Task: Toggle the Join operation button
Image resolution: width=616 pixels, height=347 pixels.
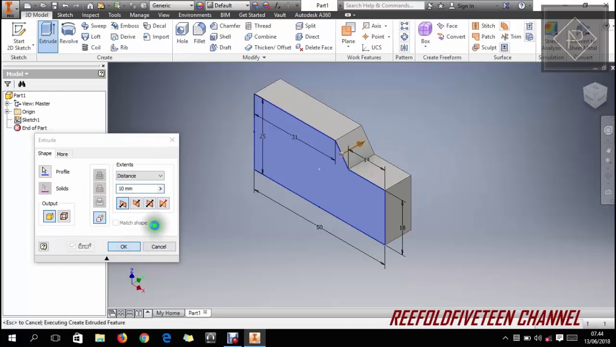Action: click(100, 175)
